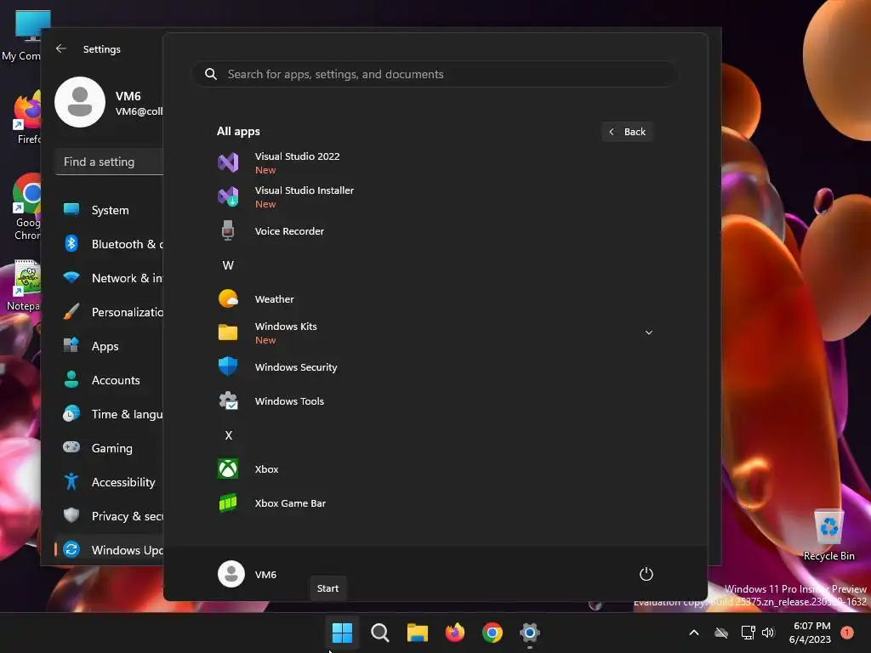Viewport: 871px width, 653px height.
Task: Open Privacy & security settings
Action: (x=111, y=516)
